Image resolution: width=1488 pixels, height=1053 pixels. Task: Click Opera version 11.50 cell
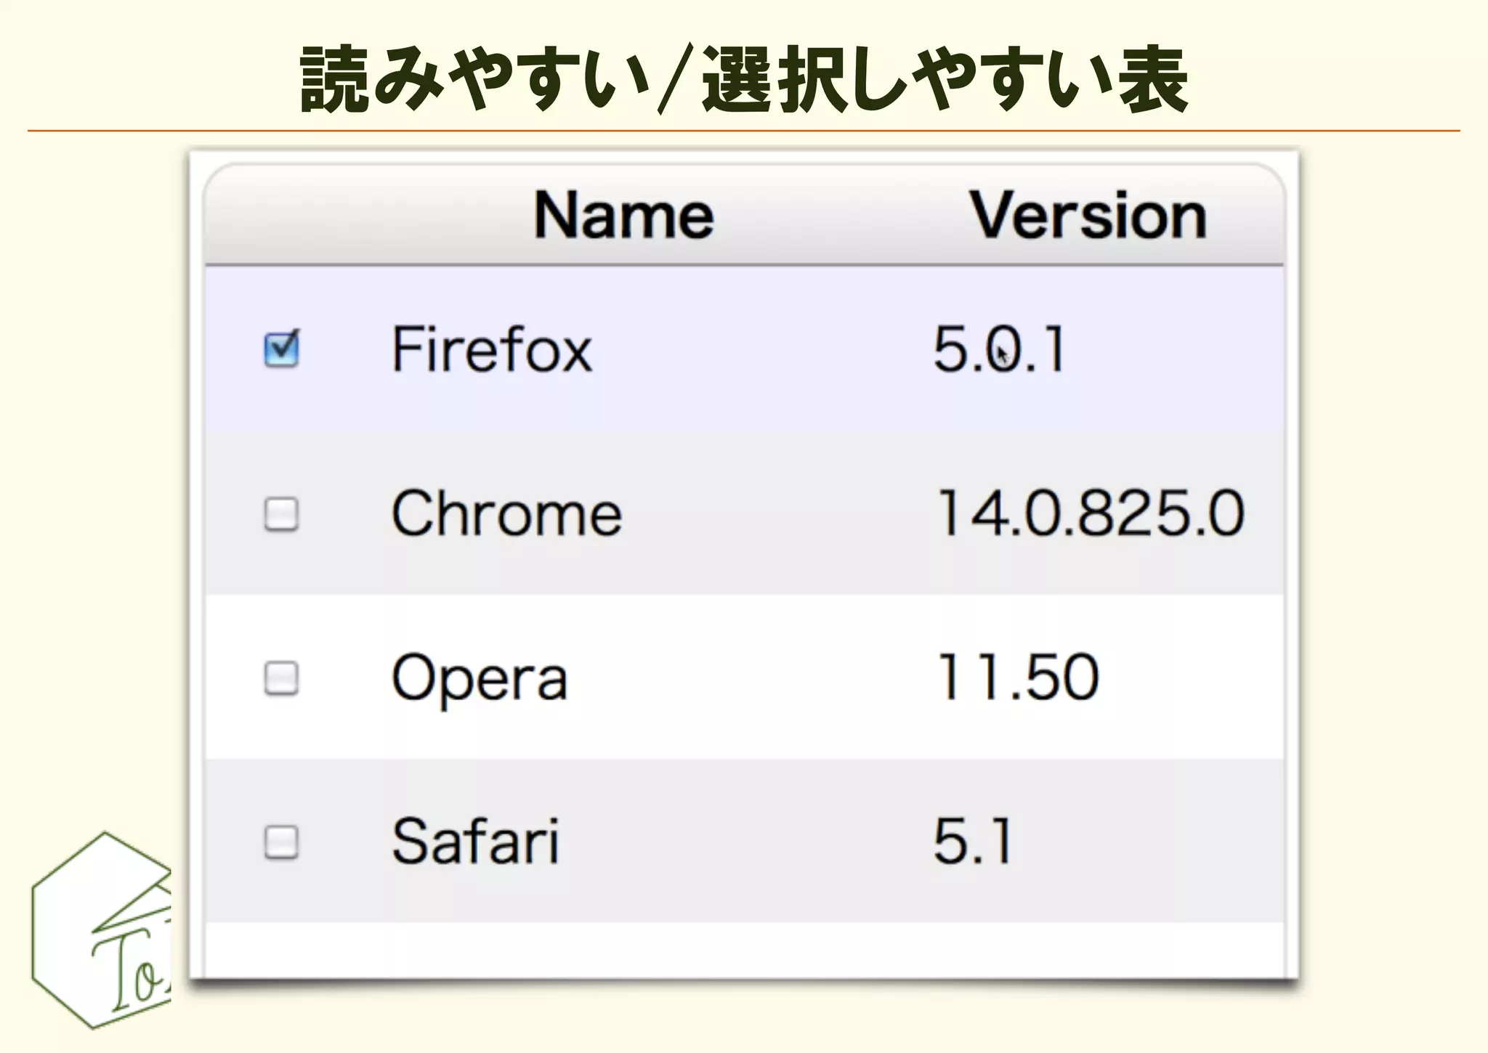click(1017, 678)
